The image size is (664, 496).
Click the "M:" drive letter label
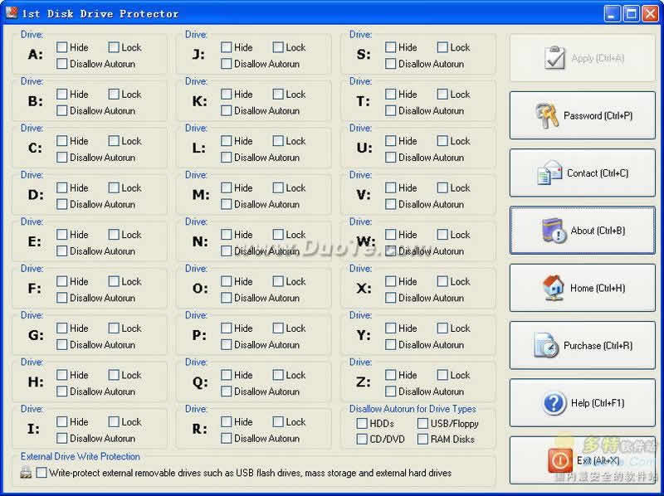tap(201, 195)
